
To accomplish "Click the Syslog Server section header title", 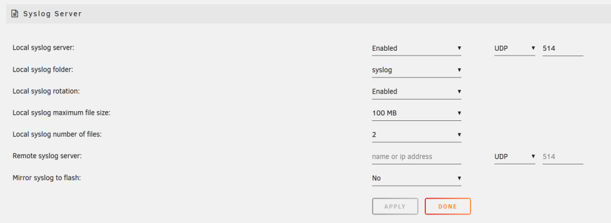I will click(x=52, y=14).
